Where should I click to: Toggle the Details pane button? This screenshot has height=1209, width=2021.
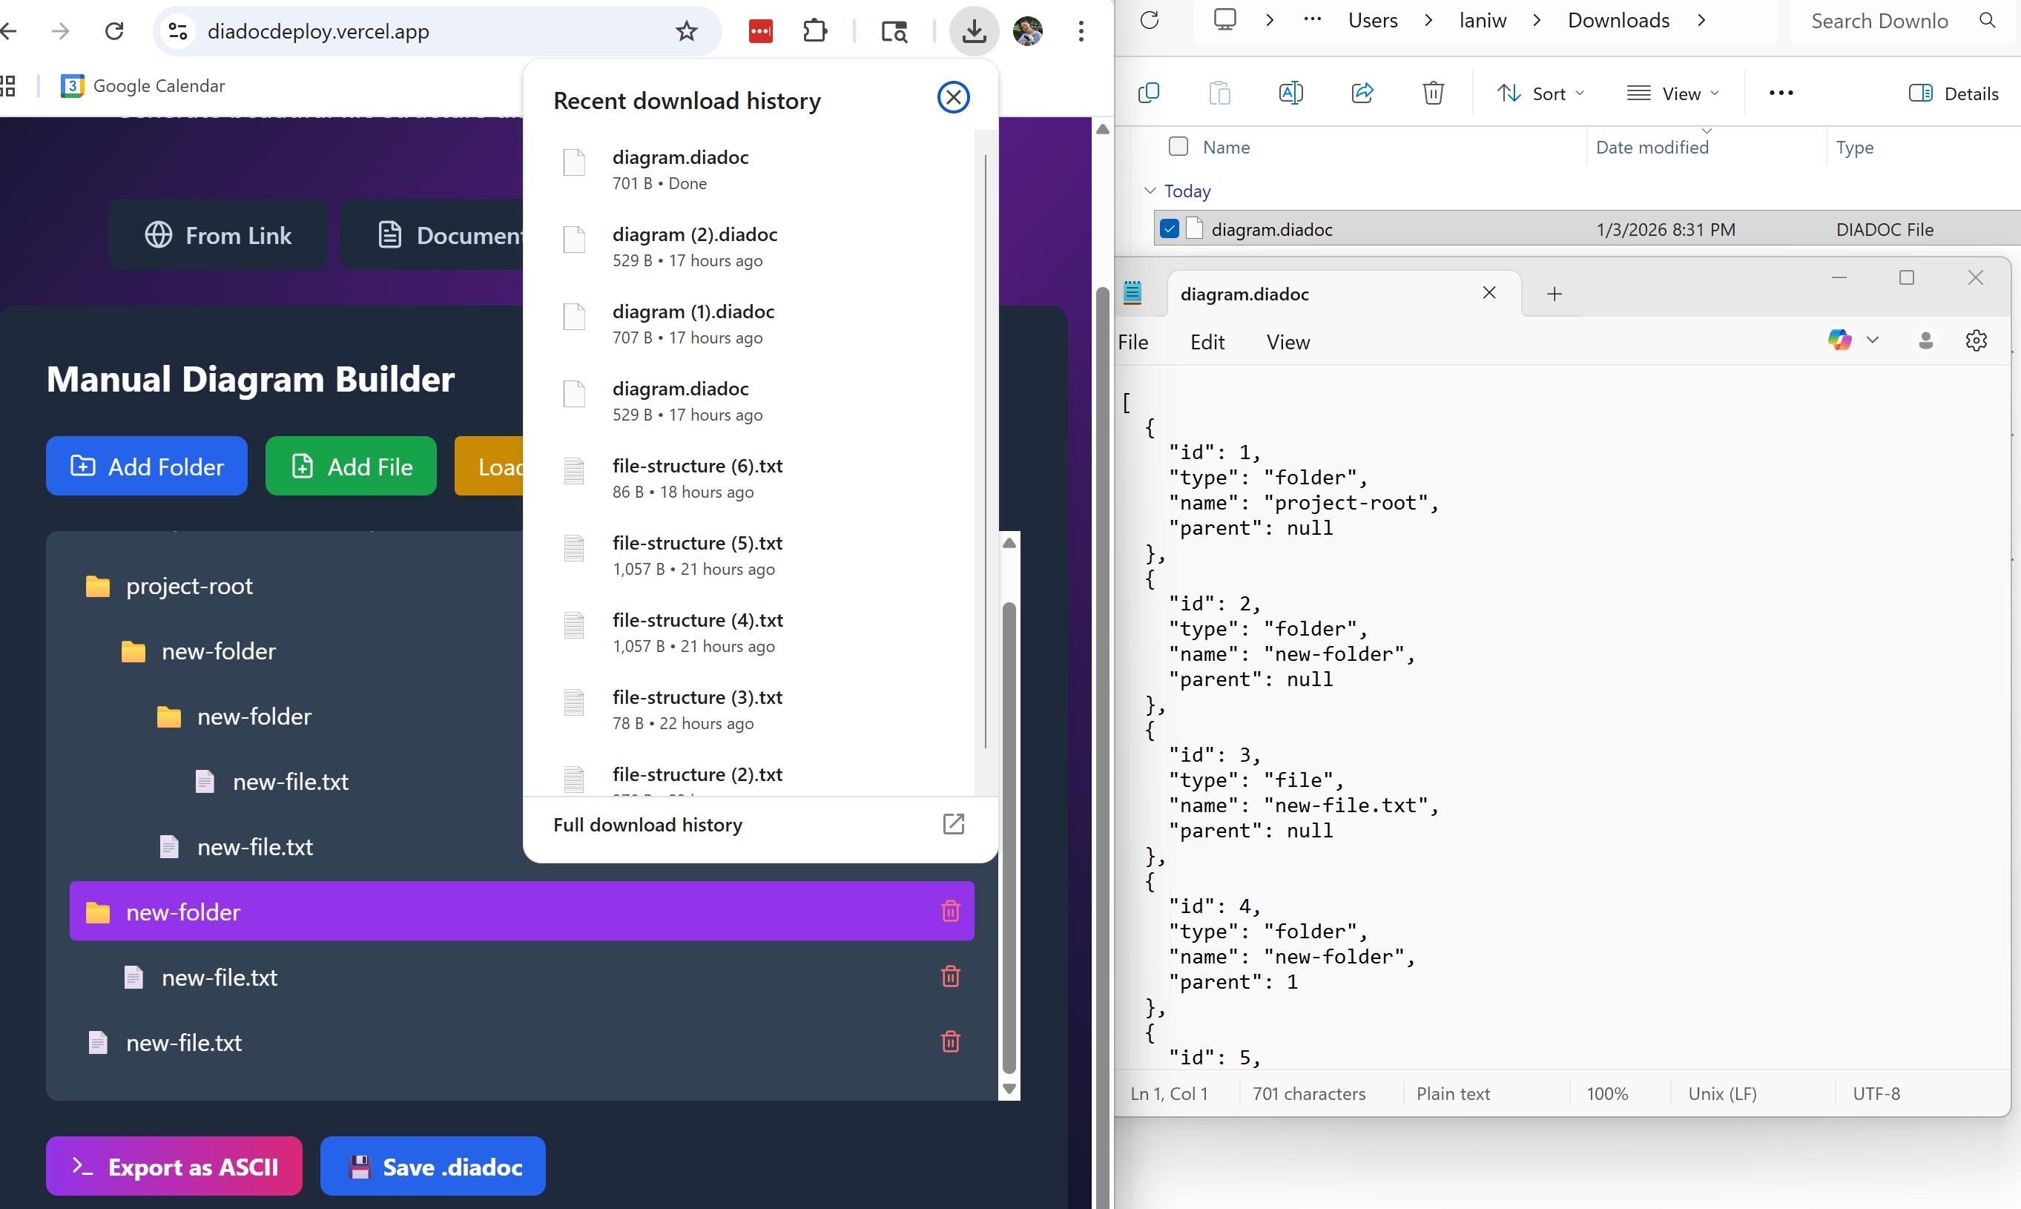click(x=1954, y=93)
